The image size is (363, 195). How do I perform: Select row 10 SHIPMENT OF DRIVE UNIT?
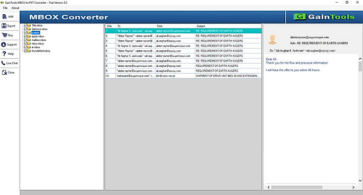(183, 76)
